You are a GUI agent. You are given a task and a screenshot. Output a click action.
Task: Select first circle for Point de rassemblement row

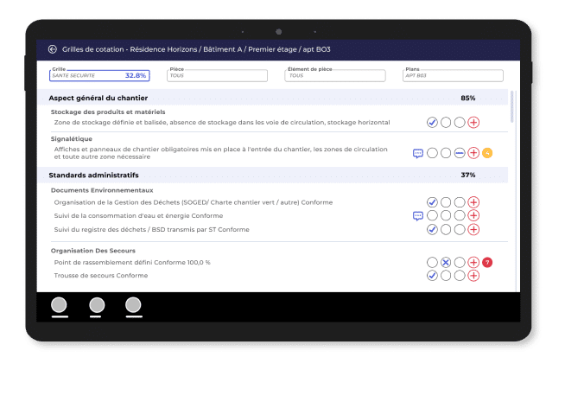(x=432, y=263)
